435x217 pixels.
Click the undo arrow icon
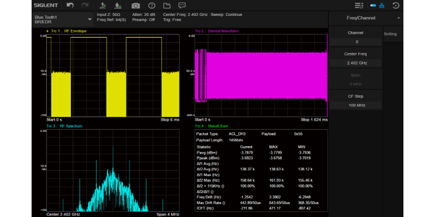[70, 6]
